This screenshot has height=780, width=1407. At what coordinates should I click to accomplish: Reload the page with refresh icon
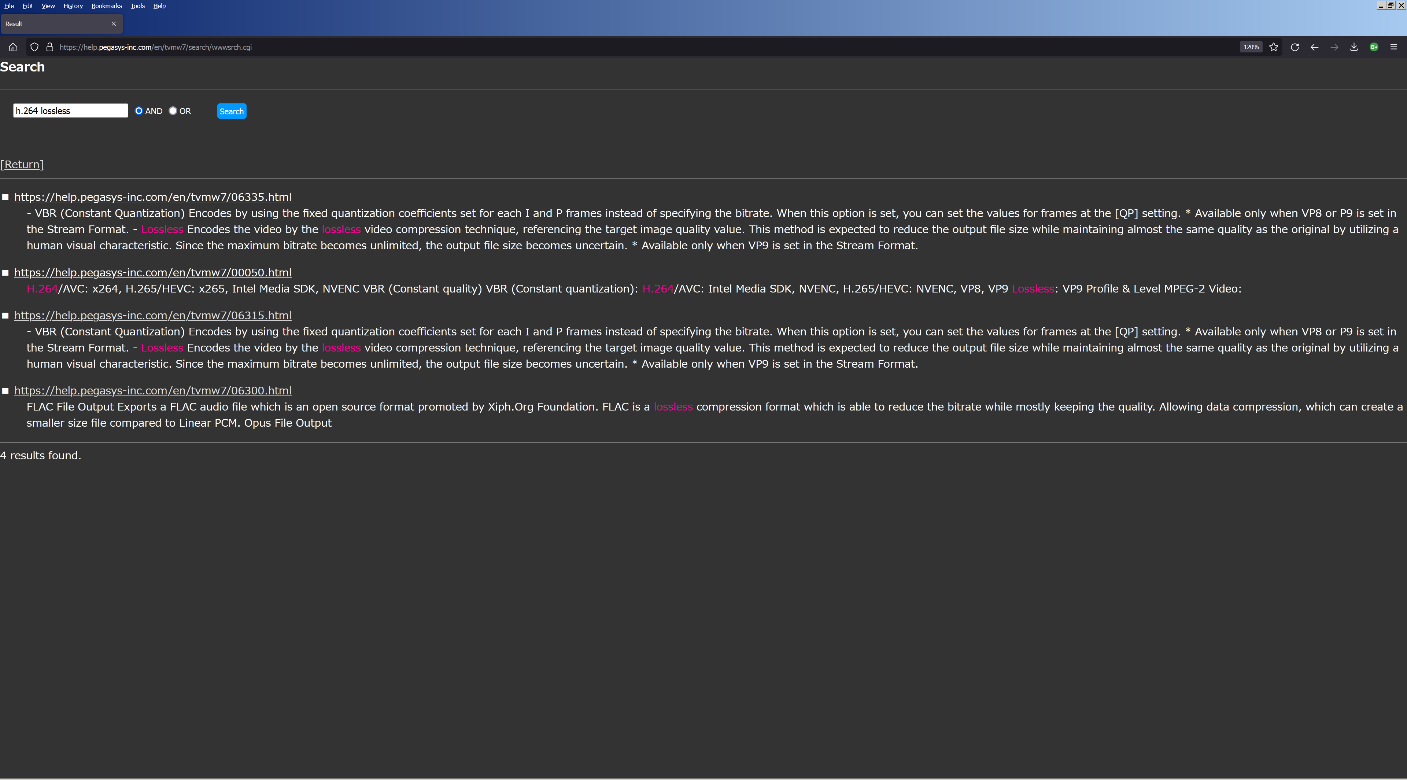1294,47
